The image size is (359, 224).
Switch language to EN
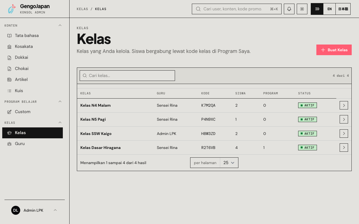point(330,9)
